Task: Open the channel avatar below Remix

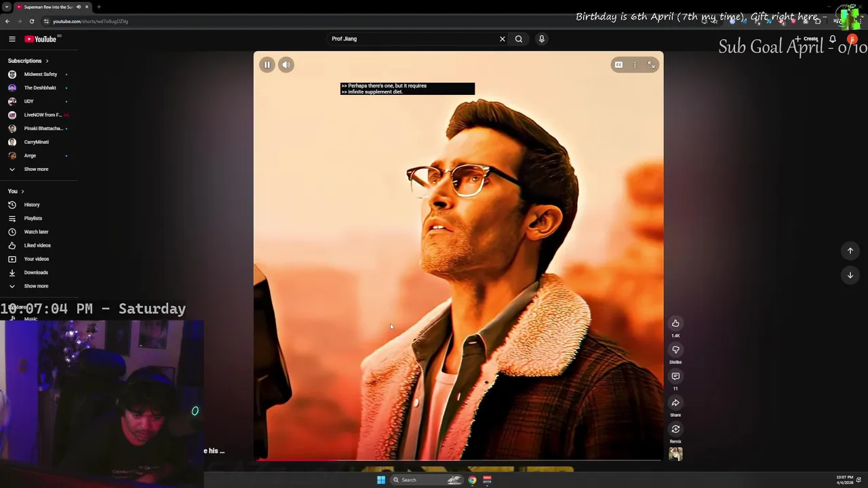Action: (675, 454)
